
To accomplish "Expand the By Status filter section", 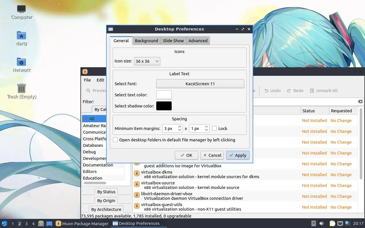I will click(x=106, y=192).
